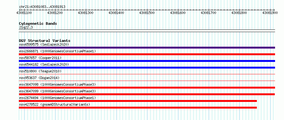The image size is (284, 120).
Task: Click ruler position 43081400
Action: coord(116,13)
